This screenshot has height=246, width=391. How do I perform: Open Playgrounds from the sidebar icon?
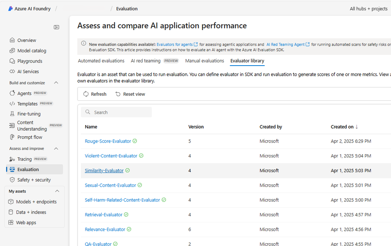(x=12, y=61)
